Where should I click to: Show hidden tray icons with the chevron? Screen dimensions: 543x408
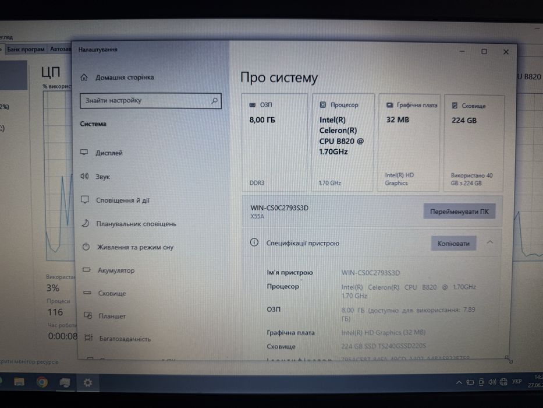459,382
